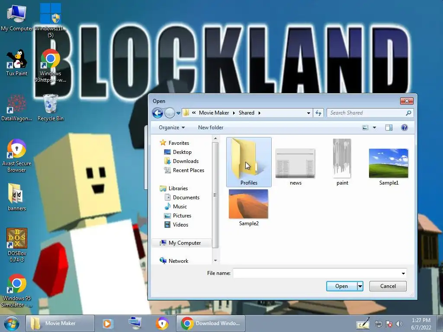Viewport: 443px width, 332px height.
Task: Click the Download Windows Chrome taskbar button
Action: (x=211, y=323)
